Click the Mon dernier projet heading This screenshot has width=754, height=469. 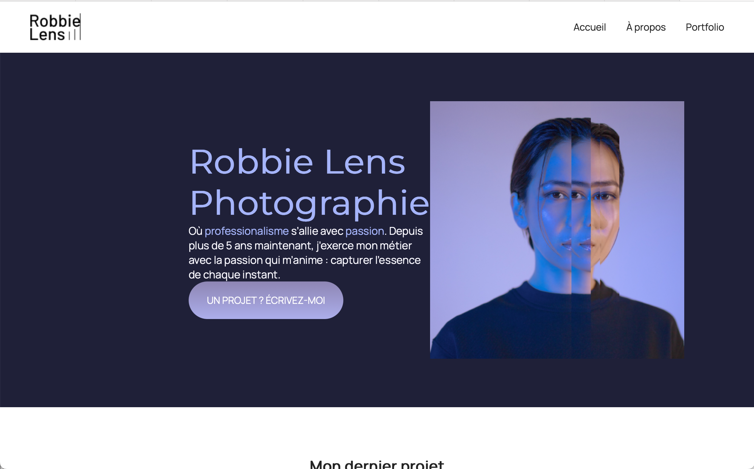coord(376,464)
